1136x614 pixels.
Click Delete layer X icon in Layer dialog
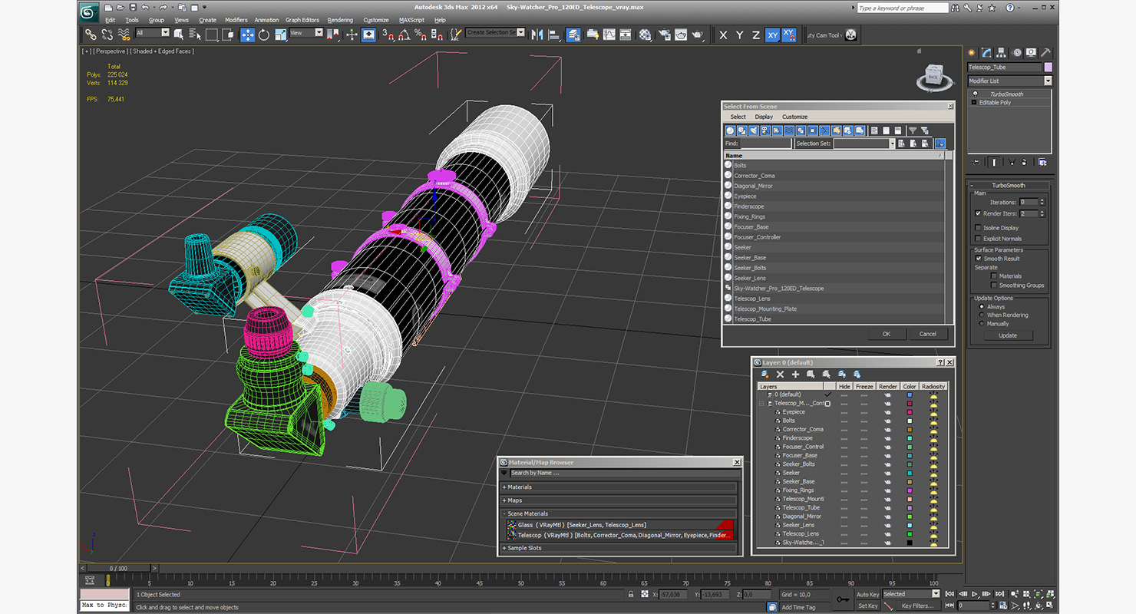point(781,374)
